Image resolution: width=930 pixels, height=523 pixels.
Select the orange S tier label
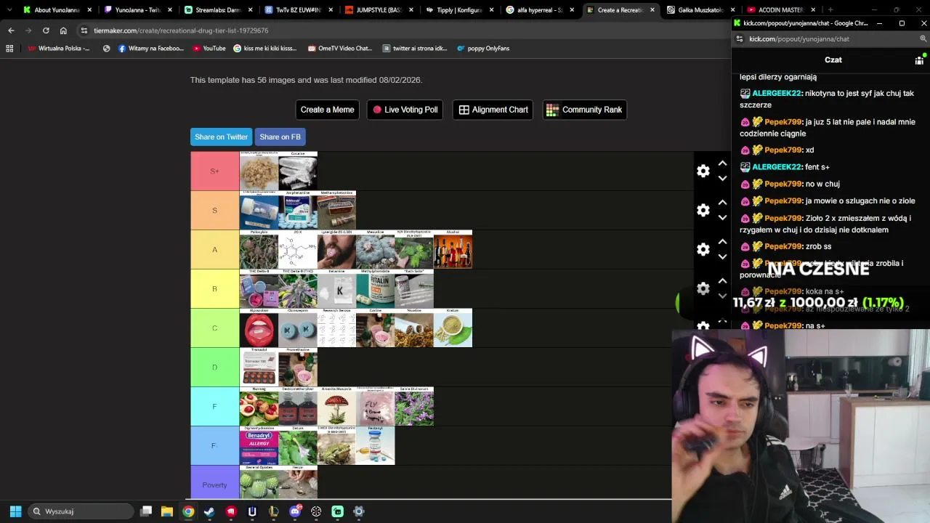click(x=214, y=210)
